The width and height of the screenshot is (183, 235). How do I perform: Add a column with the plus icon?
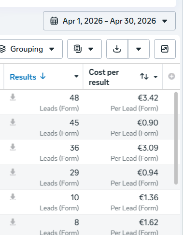[171, 76]
